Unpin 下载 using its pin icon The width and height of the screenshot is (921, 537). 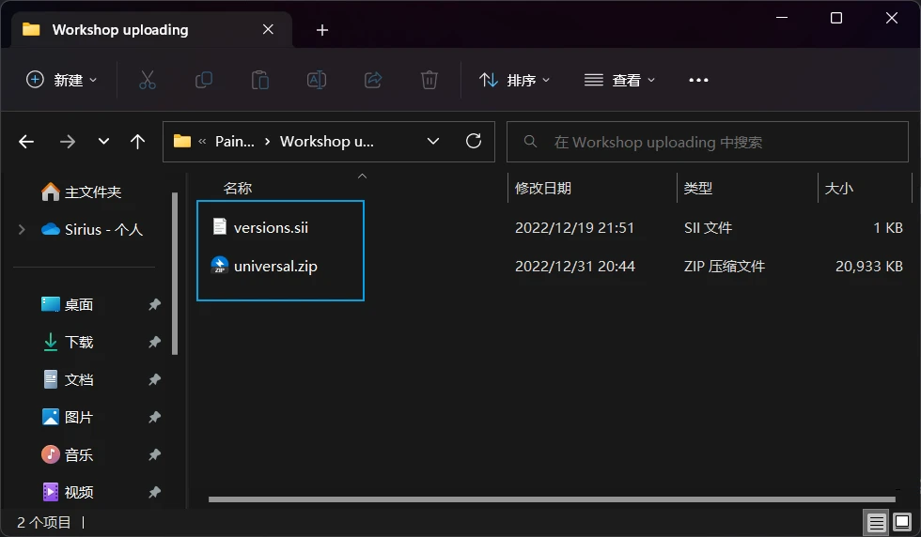[x=154, y=342]
